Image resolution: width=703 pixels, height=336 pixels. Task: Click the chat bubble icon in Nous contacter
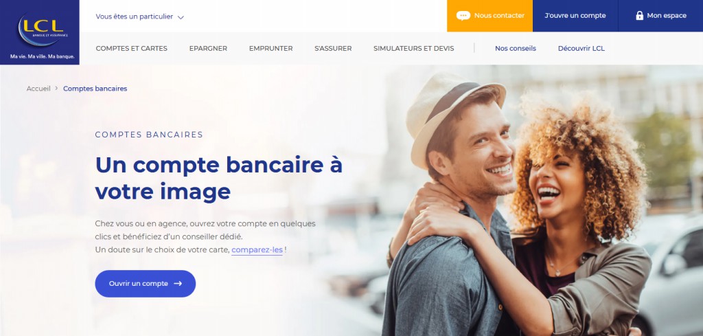click(x=463, y=16)
